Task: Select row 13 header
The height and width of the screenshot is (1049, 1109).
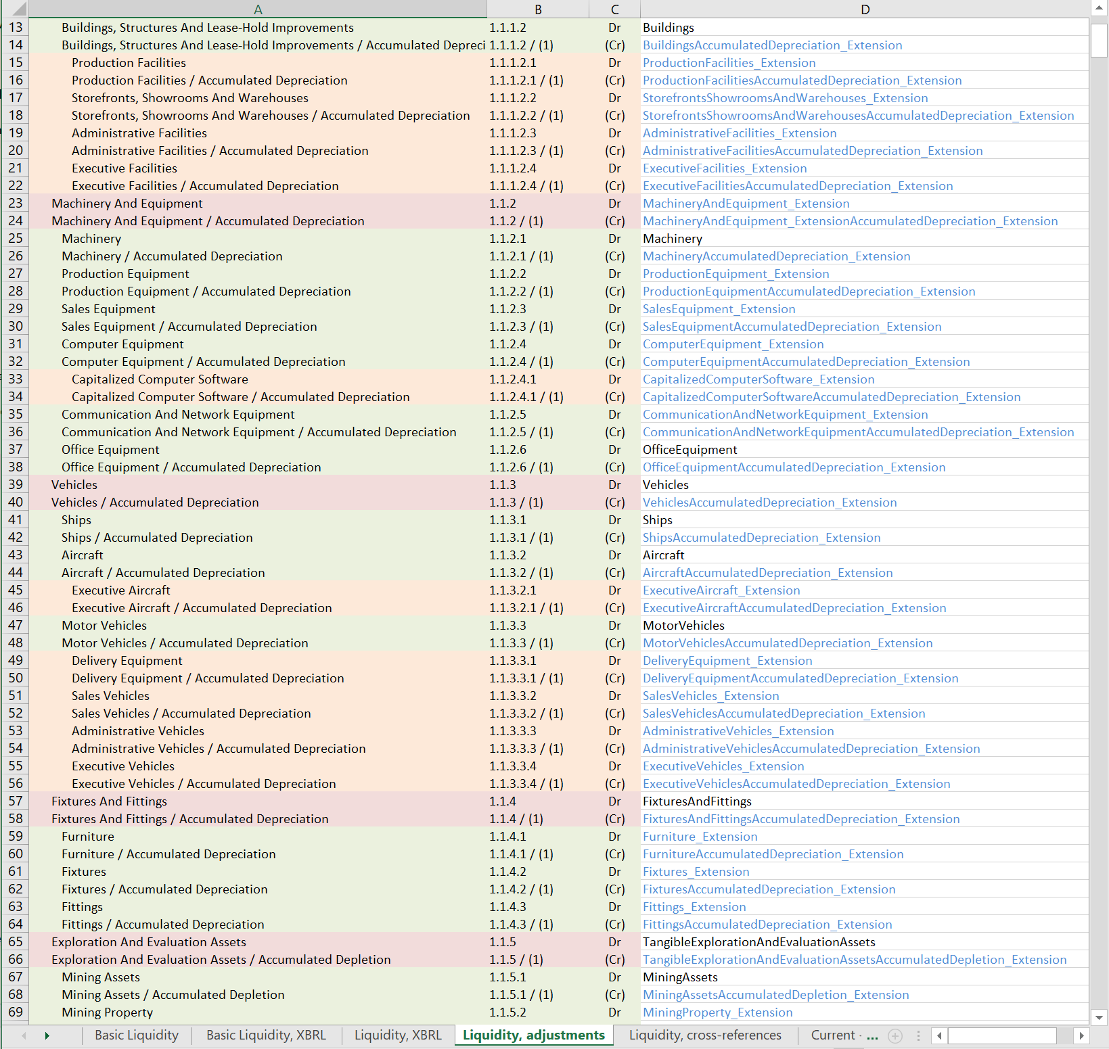Action: tap(15, 27)
